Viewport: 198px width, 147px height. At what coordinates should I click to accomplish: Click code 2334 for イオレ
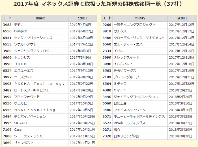point(107,51)
